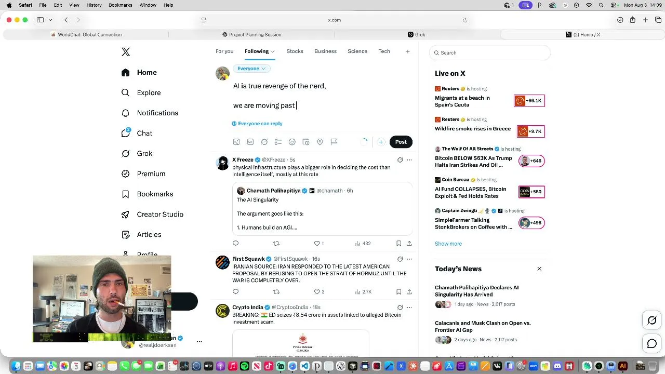Click the flag icon in composer

(x=334, y=142)
